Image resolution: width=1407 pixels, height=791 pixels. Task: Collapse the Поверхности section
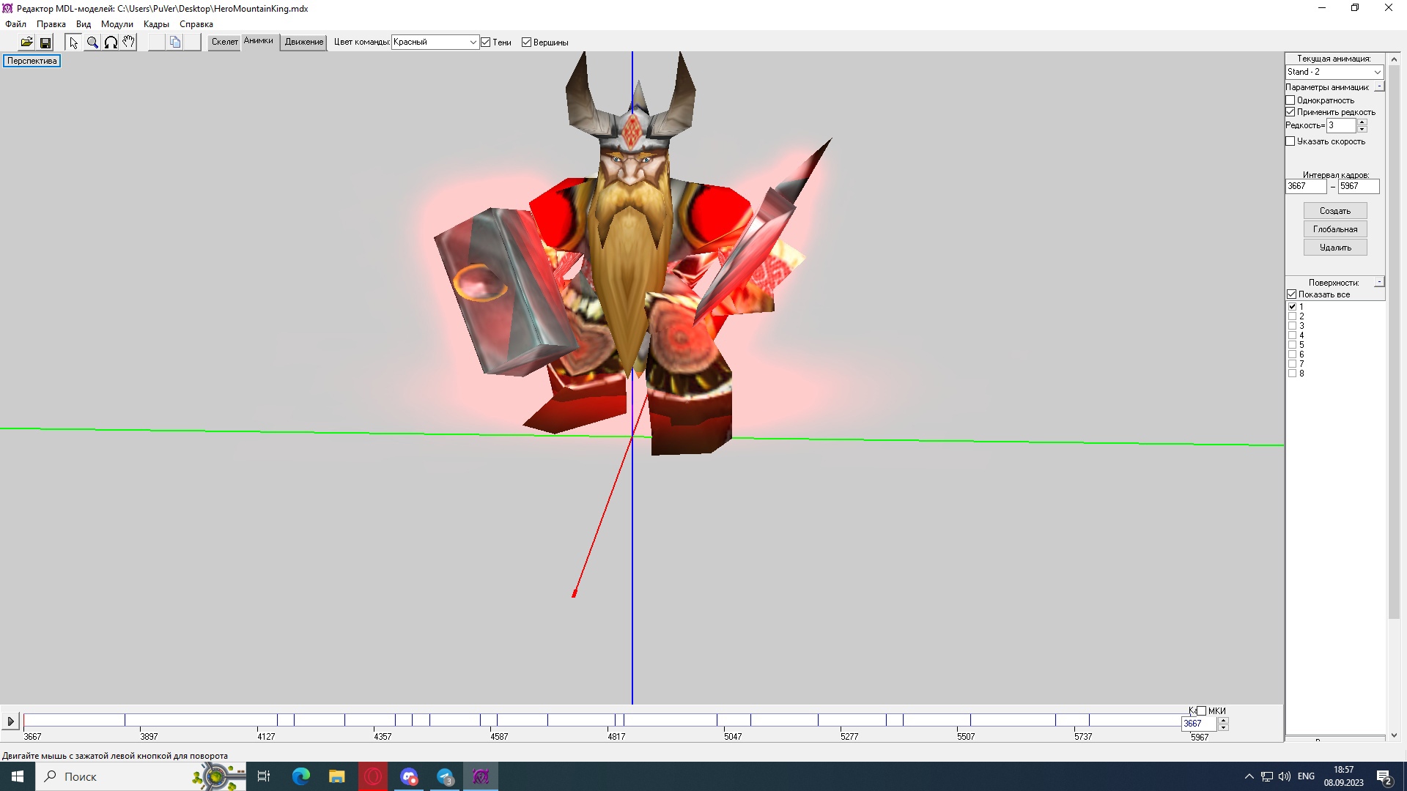(x=1379, y=282)
